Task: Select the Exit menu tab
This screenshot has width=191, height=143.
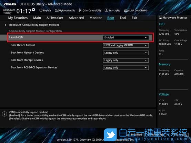Action: (x=134, y=18)
